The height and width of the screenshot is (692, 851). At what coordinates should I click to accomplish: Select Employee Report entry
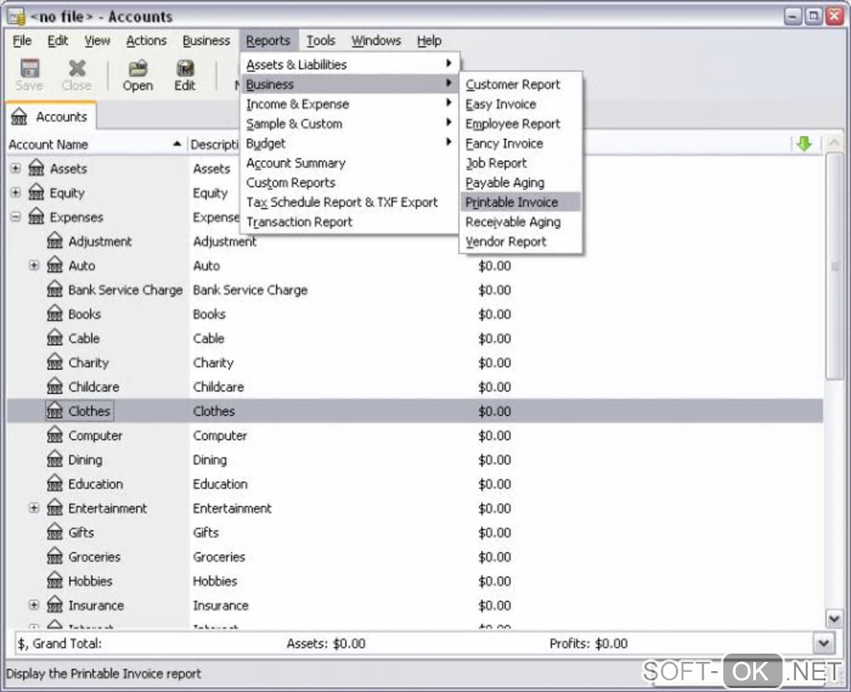521,124
